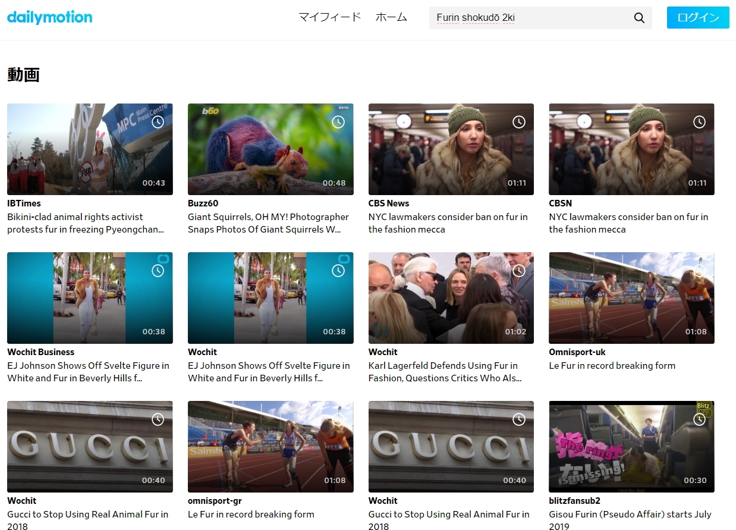Click watch later clock on Buzz60 squirrel video
This screenshot has height=530, width=736.
point(338,122)
